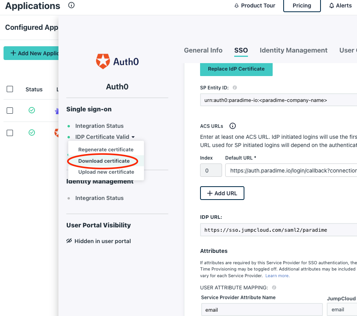Open the Identity Management tab

pos(293,50)
